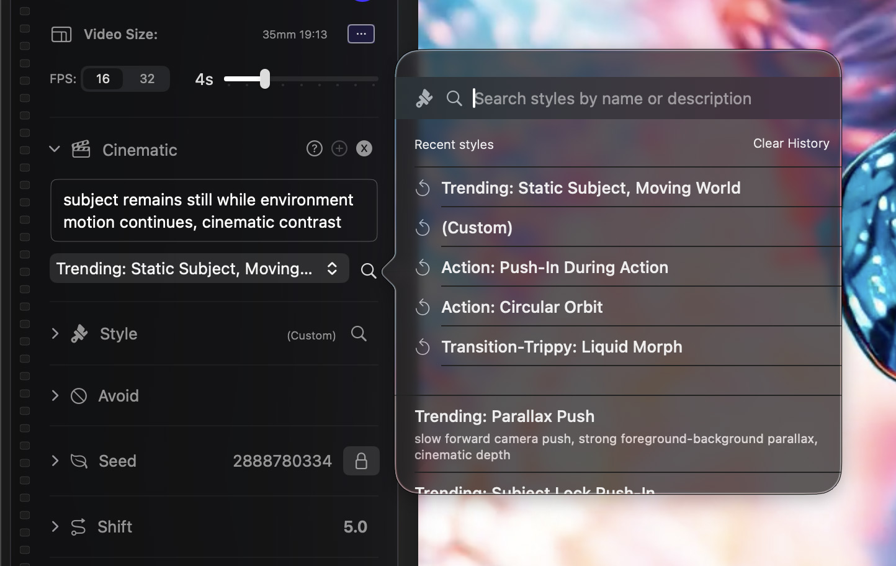Click the Style row magnifier search icon
Screen dimensions: 896x566
pyautogui.click(x=359, y=334)
